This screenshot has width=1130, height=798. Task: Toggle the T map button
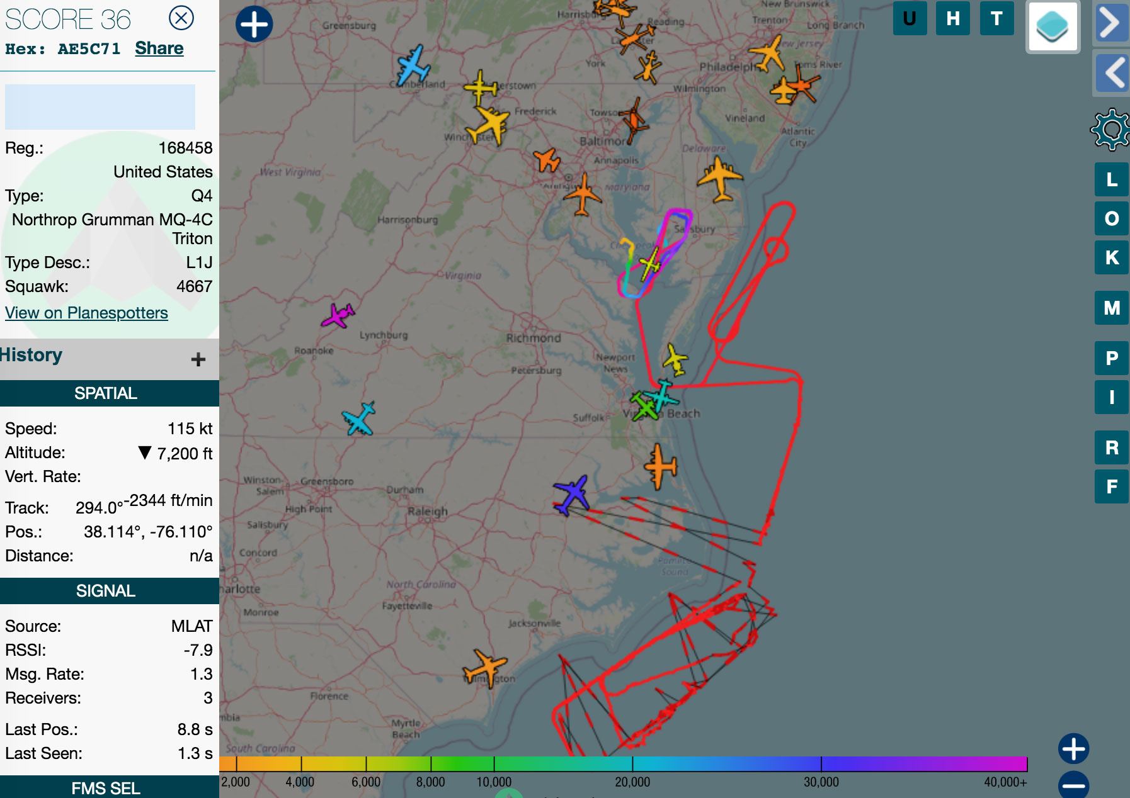[996, 18]
